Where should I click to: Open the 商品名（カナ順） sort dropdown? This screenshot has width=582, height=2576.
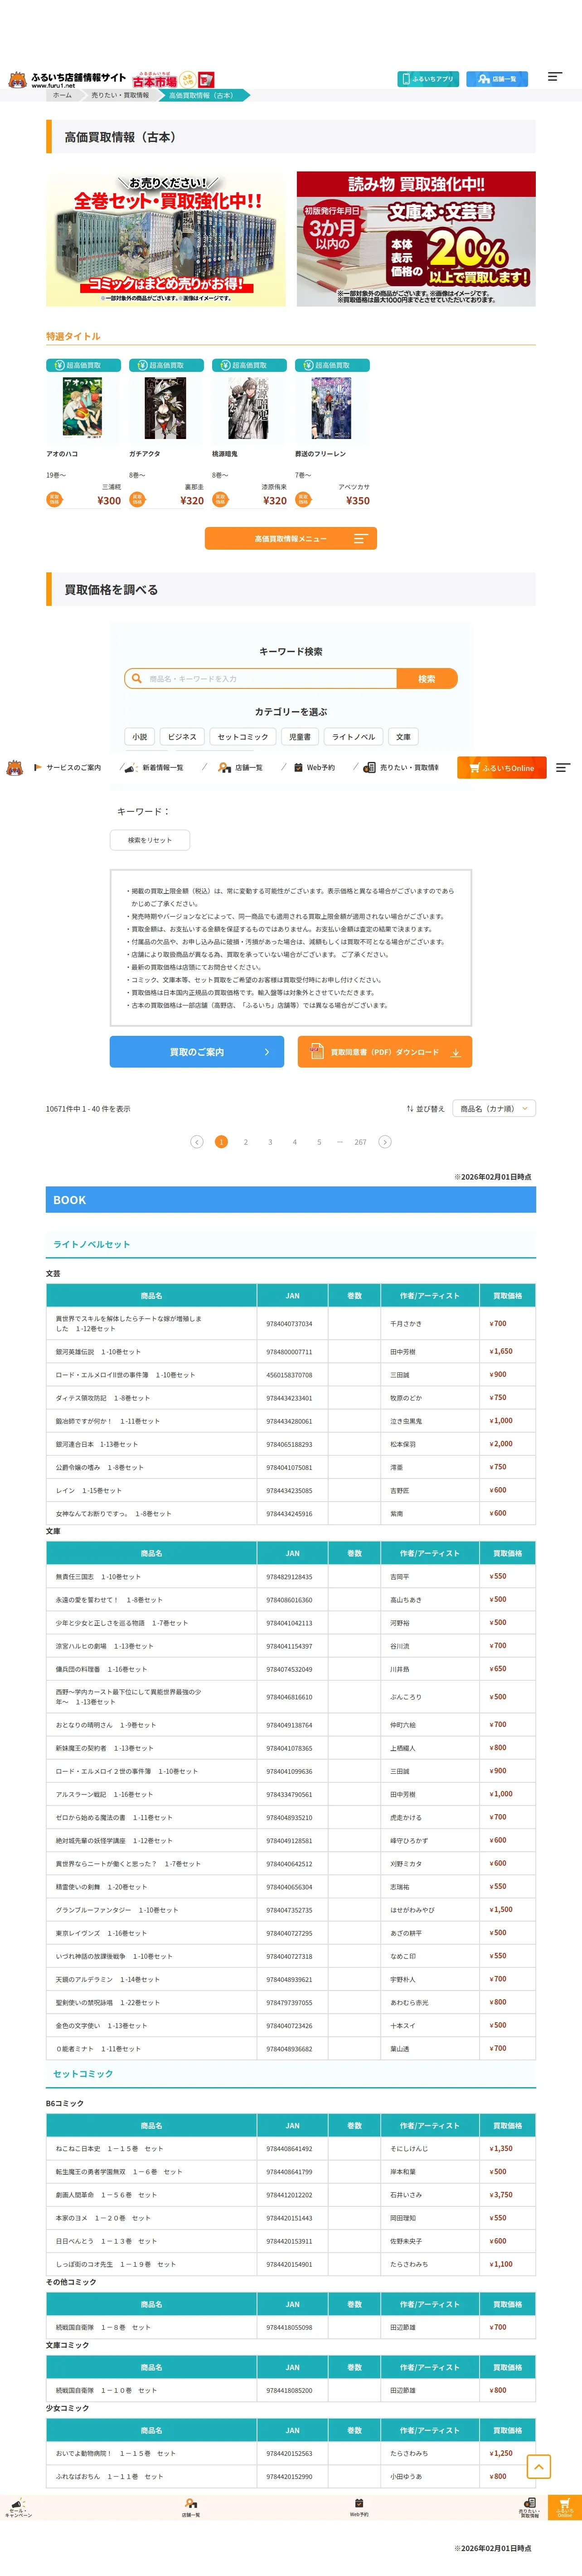(494, 1108)
